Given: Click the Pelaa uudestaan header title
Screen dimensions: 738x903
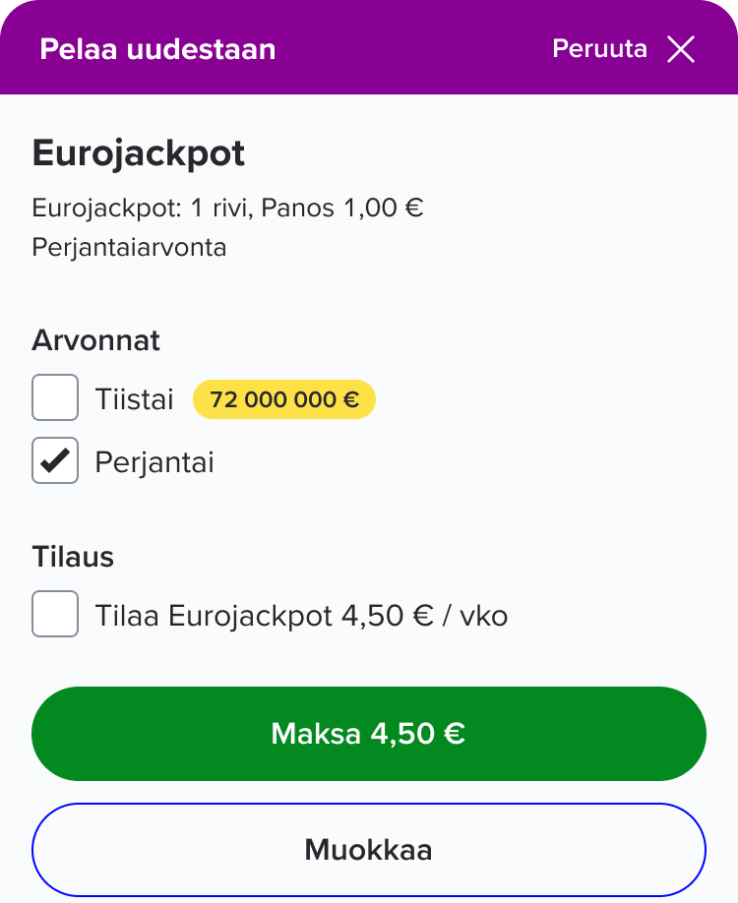Looking at the screenshot, I should coord(157,49).
